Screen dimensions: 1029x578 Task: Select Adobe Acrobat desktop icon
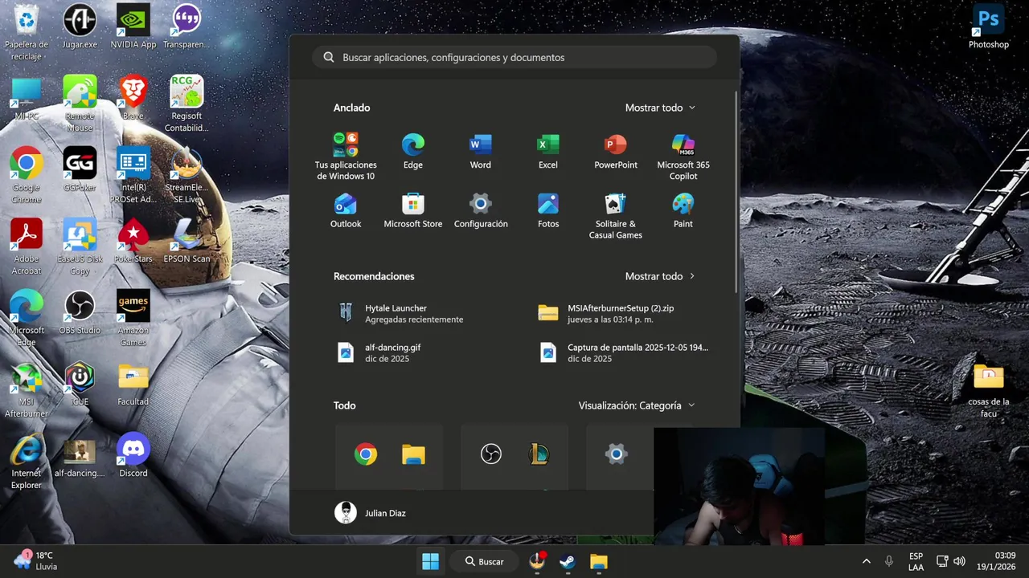click(27, 247)
